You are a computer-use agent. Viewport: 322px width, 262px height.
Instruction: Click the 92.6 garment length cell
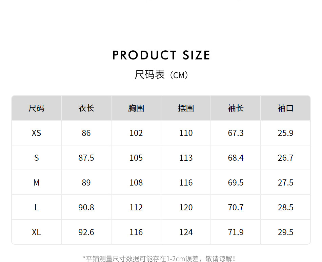[86, 232]
